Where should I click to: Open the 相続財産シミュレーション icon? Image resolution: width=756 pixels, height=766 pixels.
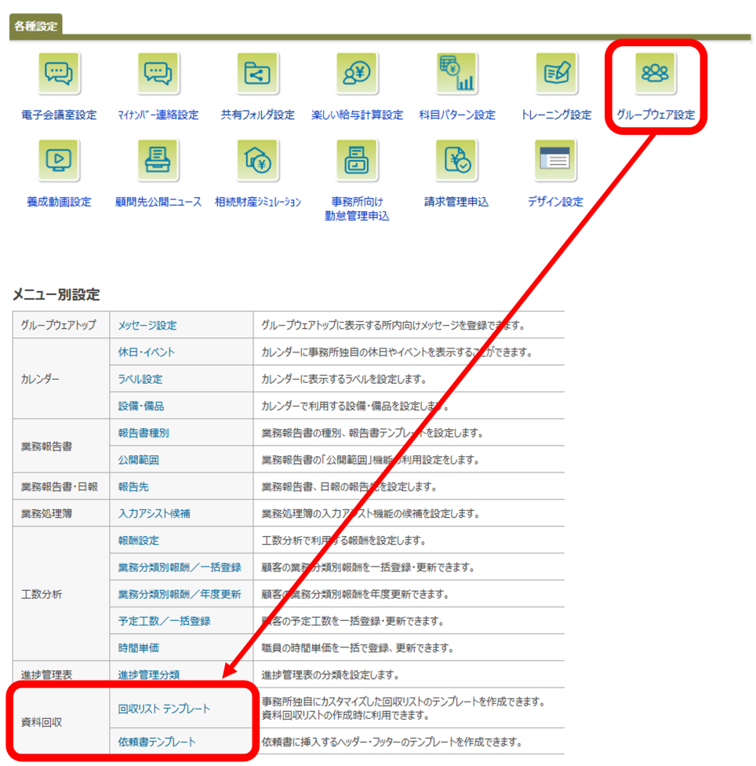[x=258, y=160]
